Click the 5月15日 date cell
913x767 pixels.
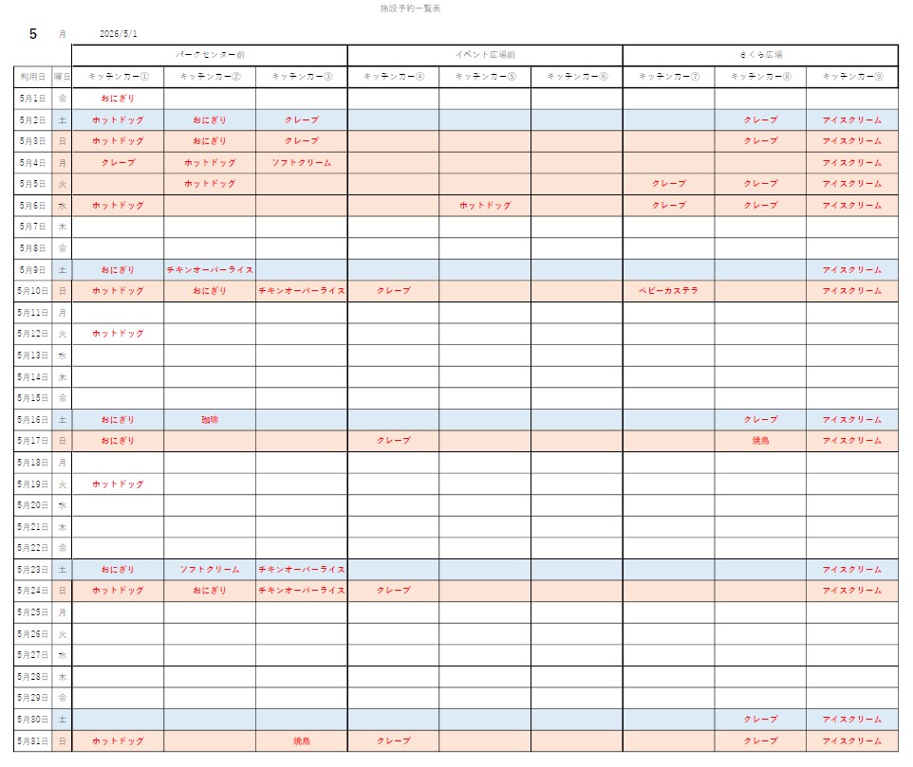(32, 398)
